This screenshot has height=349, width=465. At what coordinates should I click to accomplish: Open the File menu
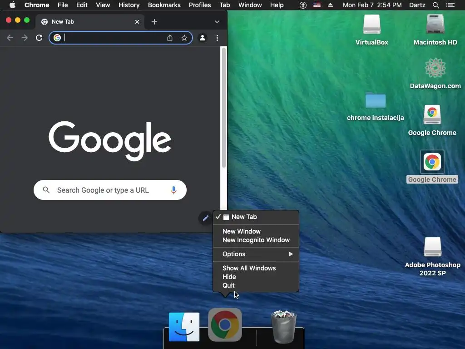pos(63,5)
